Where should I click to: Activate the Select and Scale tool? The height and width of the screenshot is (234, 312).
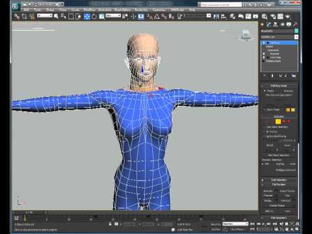(x=101, y=16)
